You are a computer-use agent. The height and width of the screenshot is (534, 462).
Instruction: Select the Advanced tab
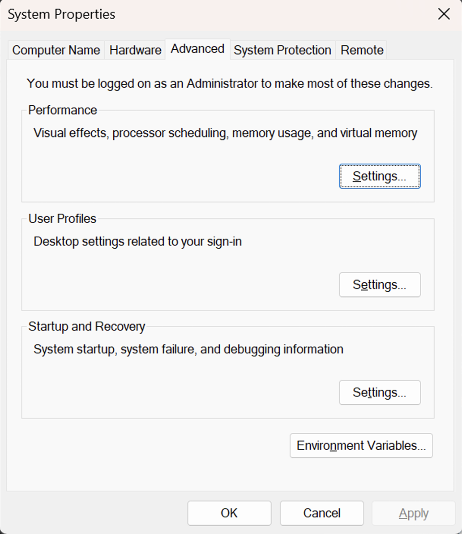pos(197,49)
